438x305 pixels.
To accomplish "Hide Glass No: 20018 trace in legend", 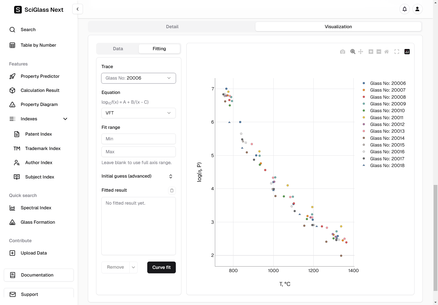I will [x=387, y=166].
